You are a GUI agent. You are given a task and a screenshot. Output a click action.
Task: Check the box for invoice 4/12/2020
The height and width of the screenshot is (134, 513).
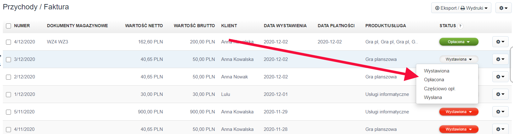point(8,42)
